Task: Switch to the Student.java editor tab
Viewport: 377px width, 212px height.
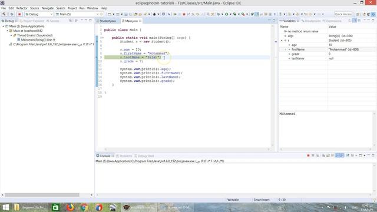Action: [x=107, y=21]
